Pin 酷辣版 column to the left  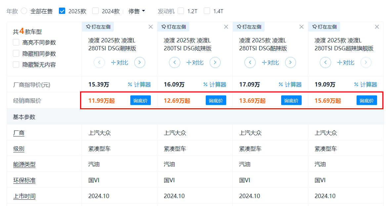pyautogui.click(x=249, y=27)
